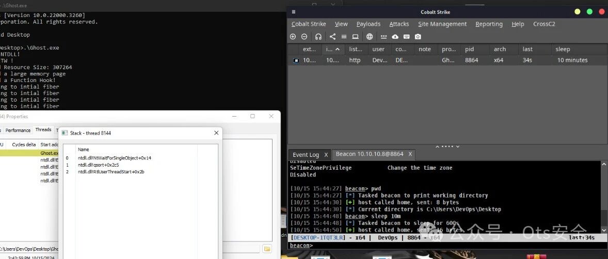This screenshot has height=259, width=608.
Task: Switch to session table view icon
Action: point(344,37)
